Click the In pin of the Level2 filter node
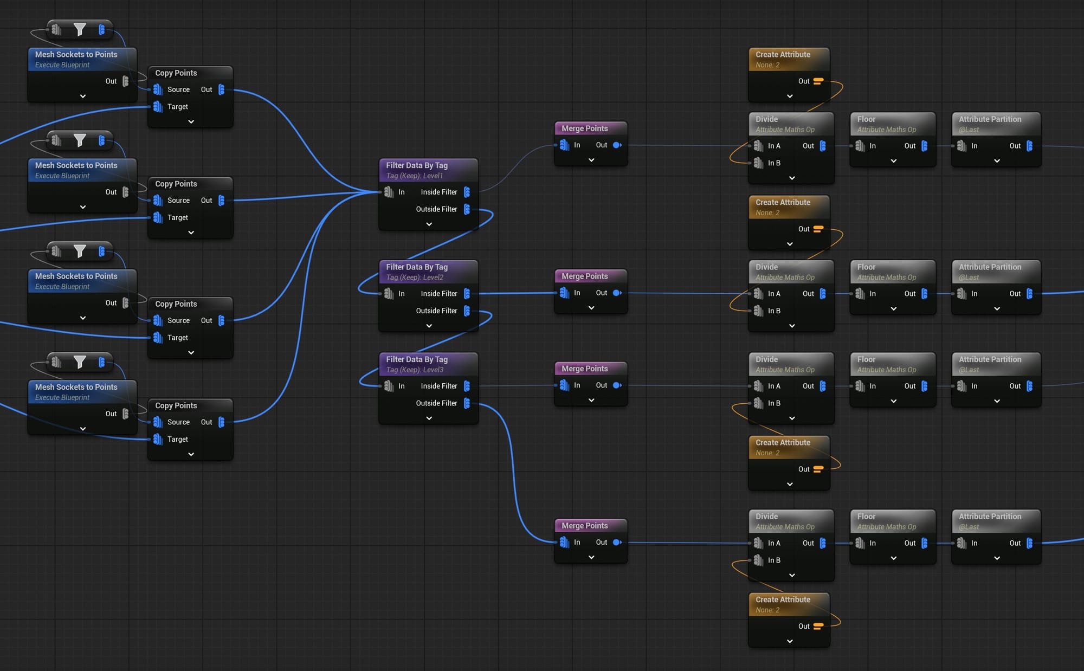1084x671 pixels. click(x=389, y=294)
